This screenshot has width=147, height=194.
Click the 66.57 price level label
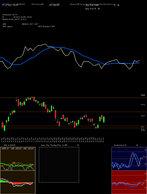tap(143, 116)
